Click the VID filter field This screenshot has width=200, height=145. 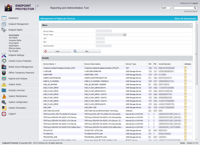100,38
